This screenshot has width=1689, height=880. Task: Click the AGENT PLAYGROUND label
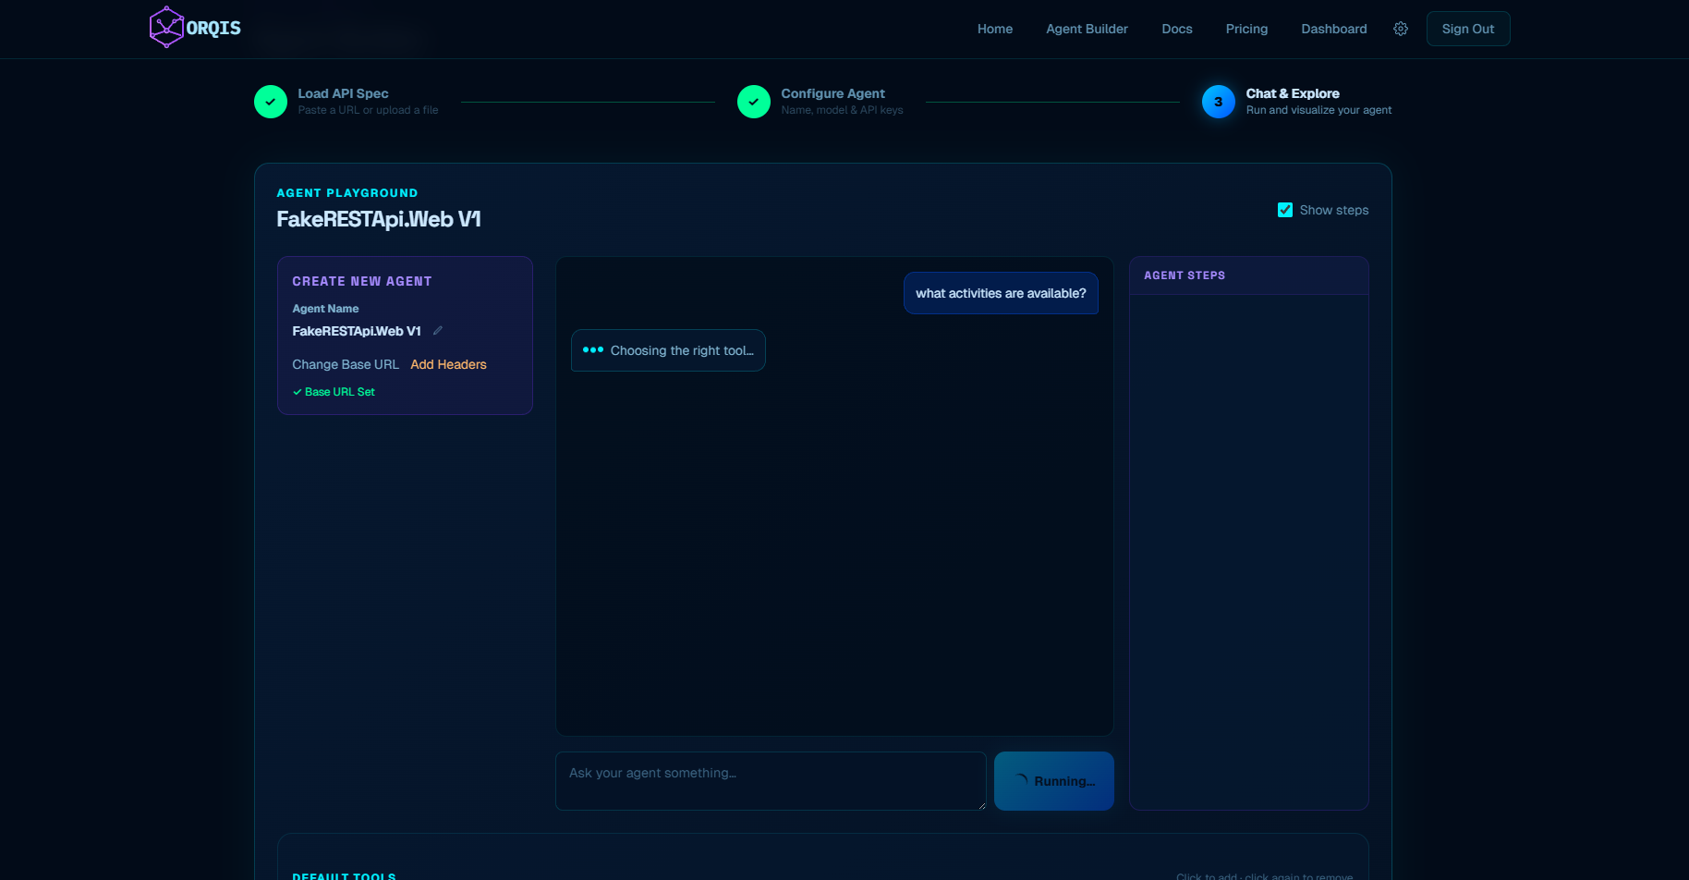347,193
